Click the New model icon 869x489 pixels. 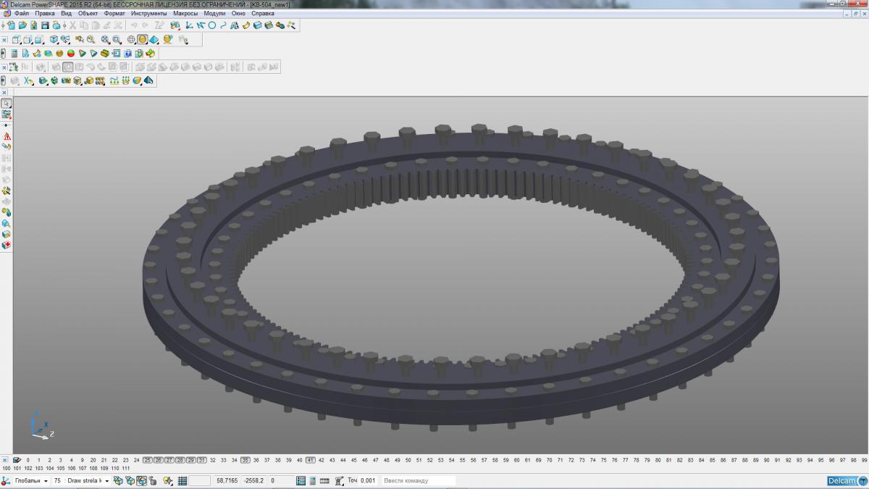point(12,25)
